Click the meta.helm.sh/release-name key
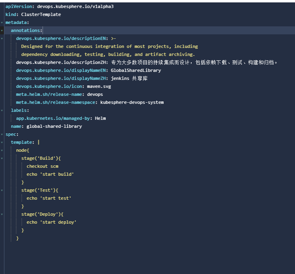 tap(49, 94)
